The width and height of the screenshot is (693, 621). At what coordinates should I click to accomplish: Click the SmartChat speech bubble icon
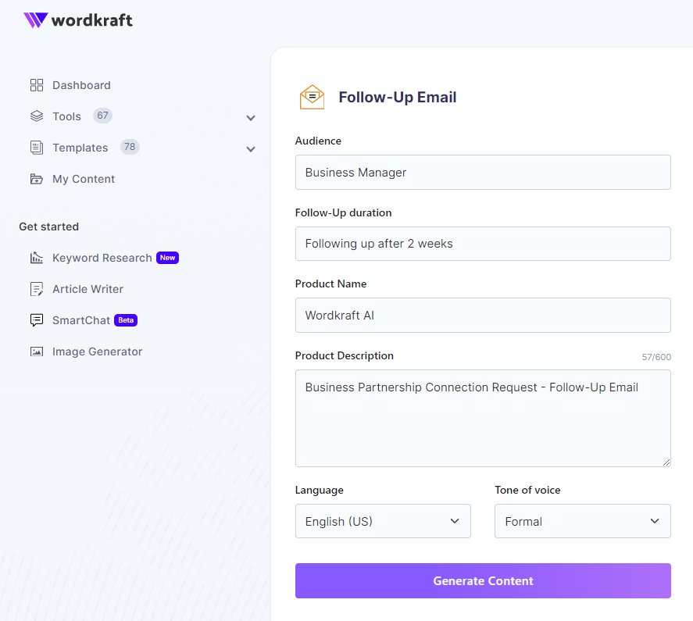tap(37, 320)
